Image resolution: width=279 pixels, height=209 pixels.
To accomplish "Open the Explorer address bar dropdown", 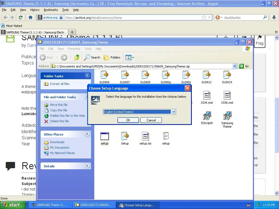I will pos(235,66).
